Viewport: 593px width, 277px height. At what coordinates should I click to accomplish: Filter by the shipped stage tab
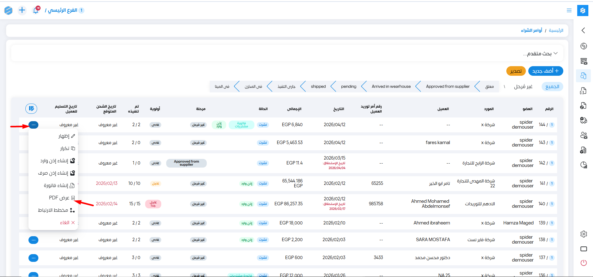click(x=318, y=87)
